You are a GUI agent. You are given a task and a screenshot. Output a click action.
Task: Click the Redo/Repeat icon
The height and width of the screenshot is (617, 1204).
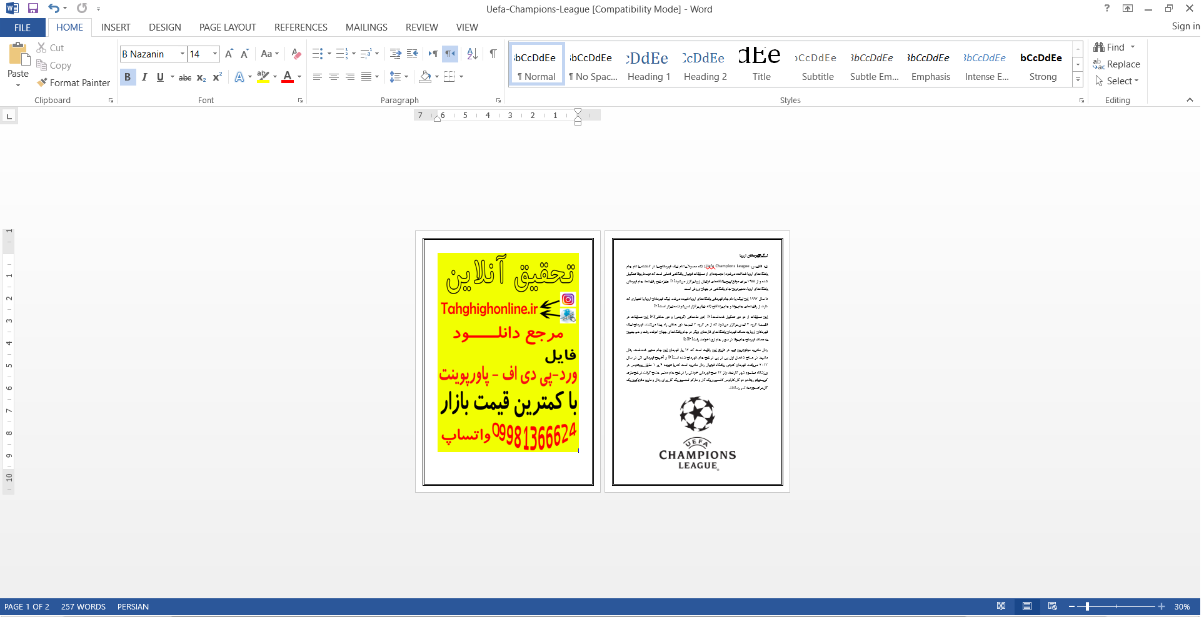(x=82, y=9)
